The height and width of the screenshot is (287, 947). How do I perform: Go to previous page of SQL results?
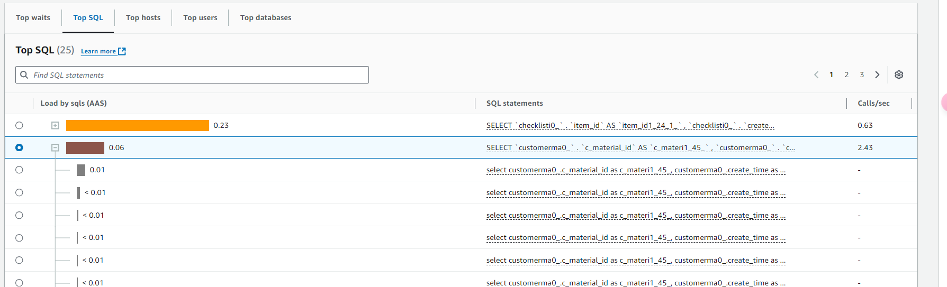(816, 75)
